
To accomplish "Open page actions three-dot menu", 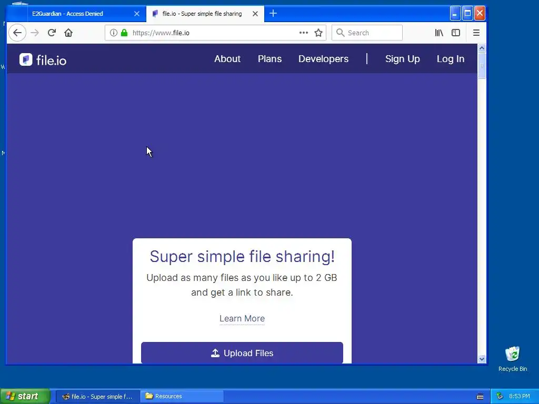I will click(304, 33).
